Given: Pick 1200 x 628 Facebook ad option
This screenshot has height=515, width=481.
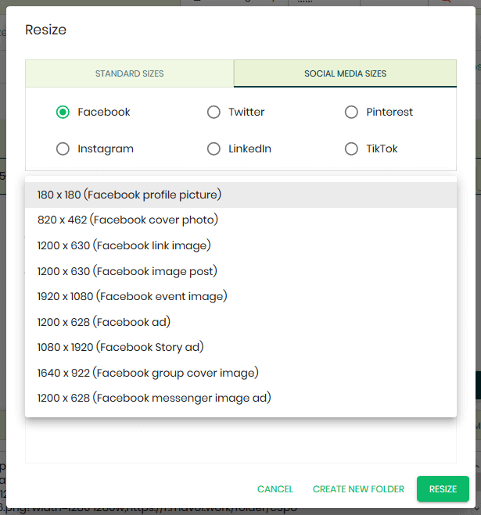Looking at the screenshot, I should click(x=241, y=322).
